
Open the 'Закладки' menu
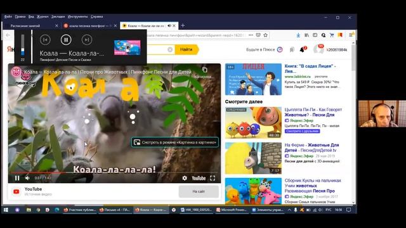58,16
